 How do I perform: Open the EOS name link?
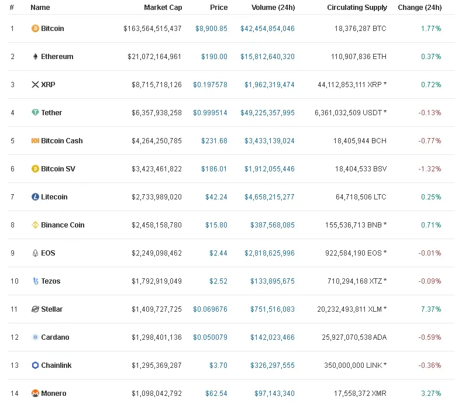(x=48, y=253)
